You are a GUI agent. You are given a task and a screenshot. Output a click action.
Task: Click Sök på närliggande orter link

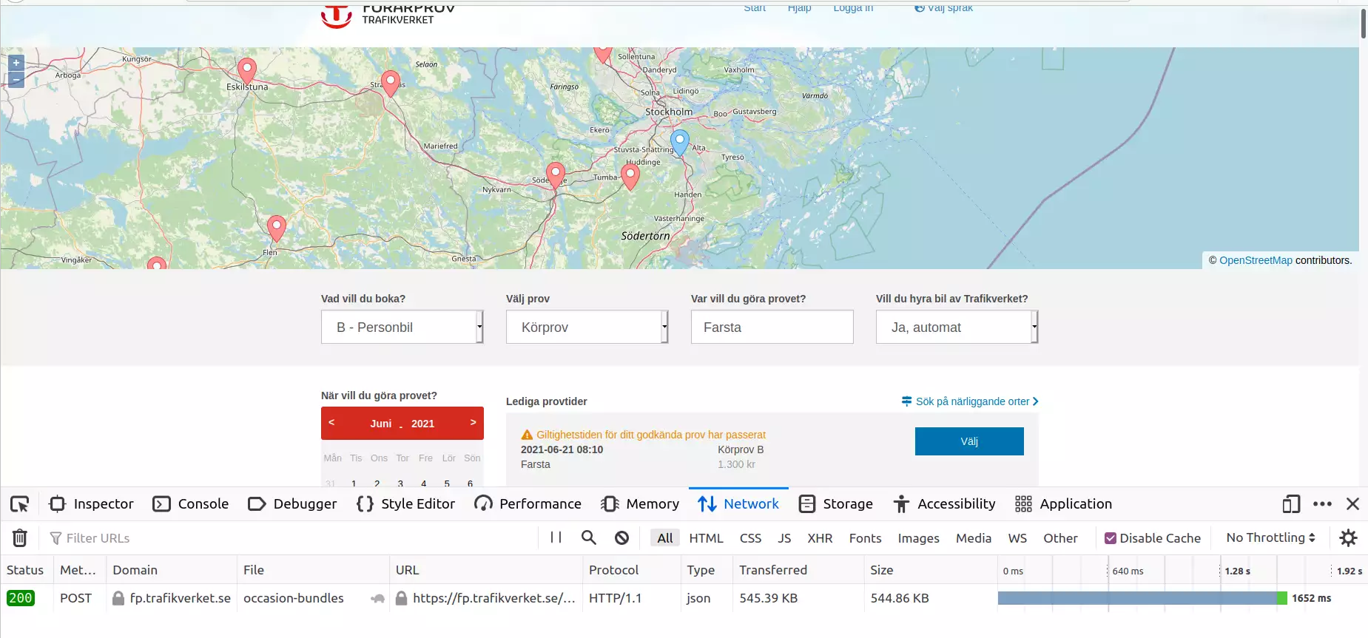click(x=970, y=401)
